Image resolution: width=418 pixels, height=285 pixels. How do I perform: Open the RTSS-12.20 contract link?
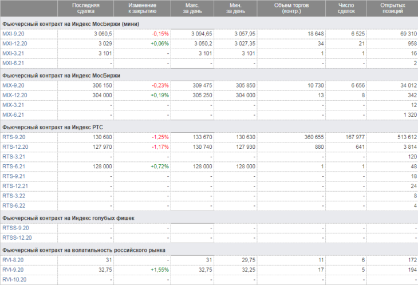pos(17,238)
